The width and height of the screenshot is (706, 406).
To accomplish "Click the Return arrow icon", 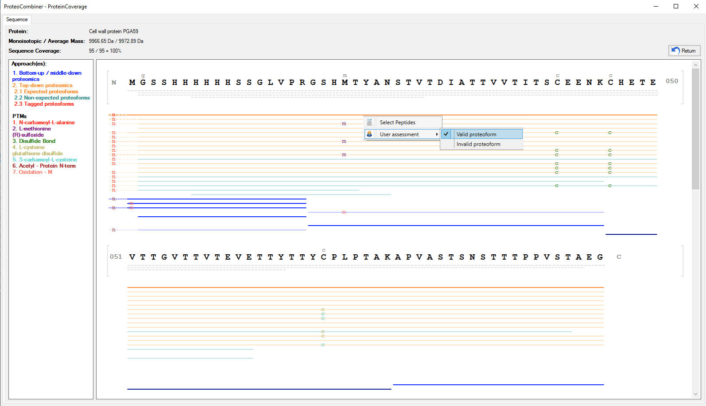I will 675,51.
